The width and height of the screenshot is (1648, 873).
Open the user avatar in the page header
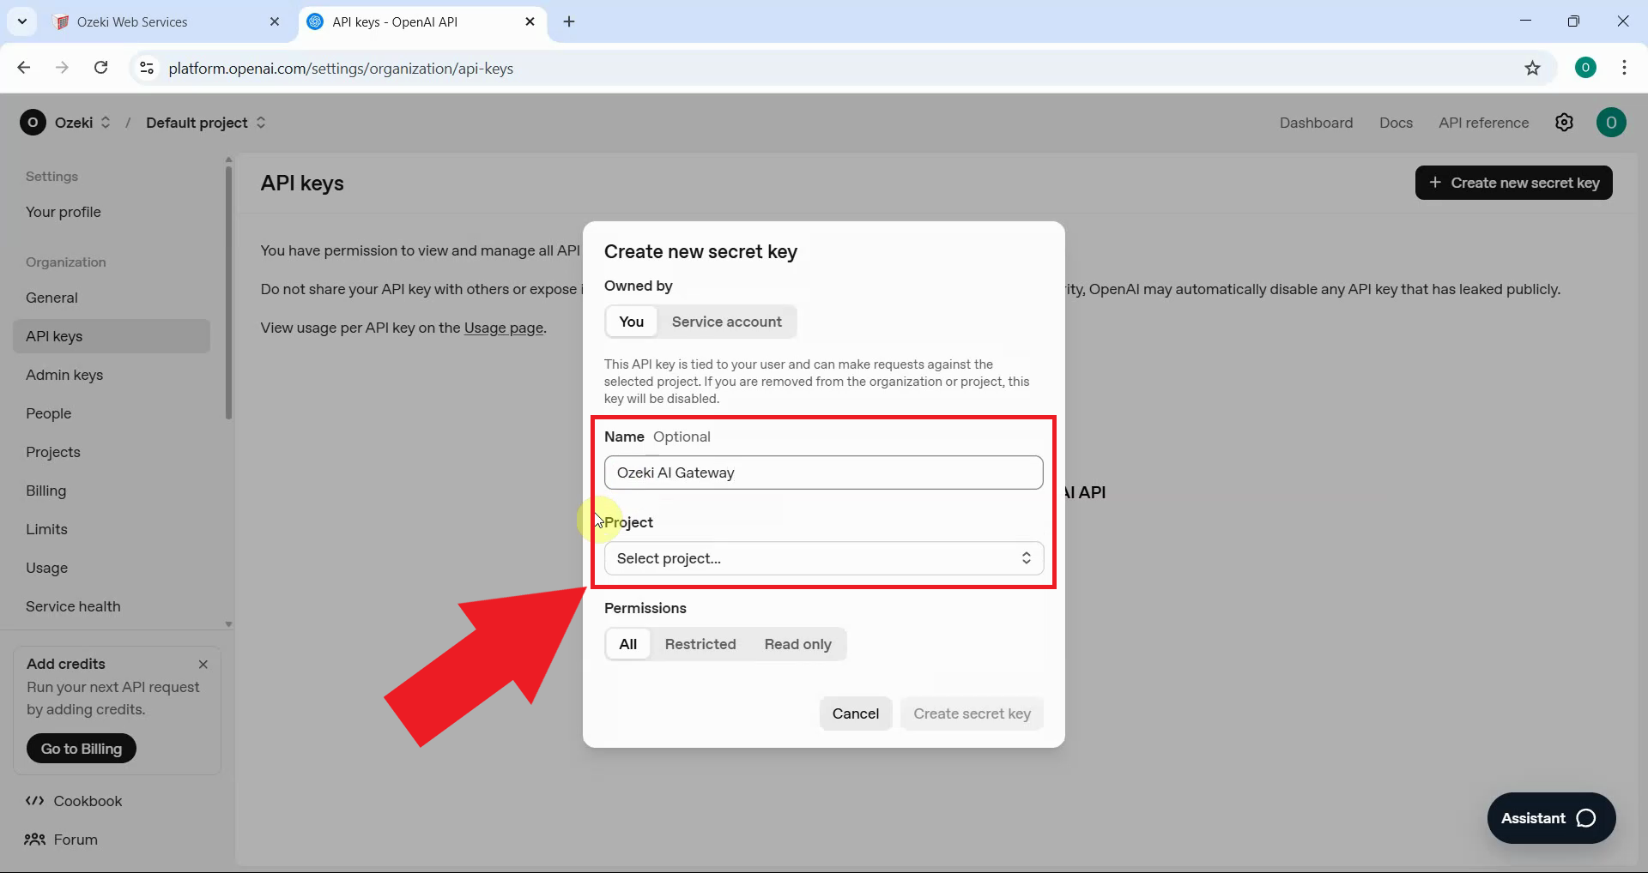click(x=1611, y=123)
